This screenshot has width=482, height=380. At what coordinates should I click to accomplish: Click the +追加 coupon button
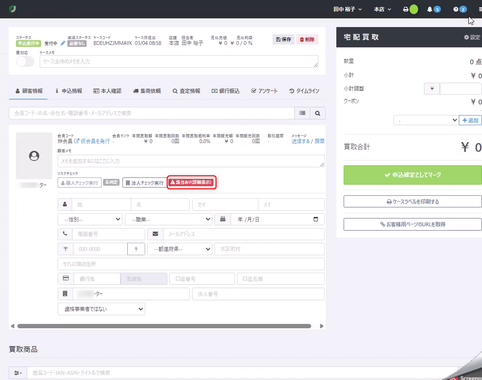coord(470,120)
